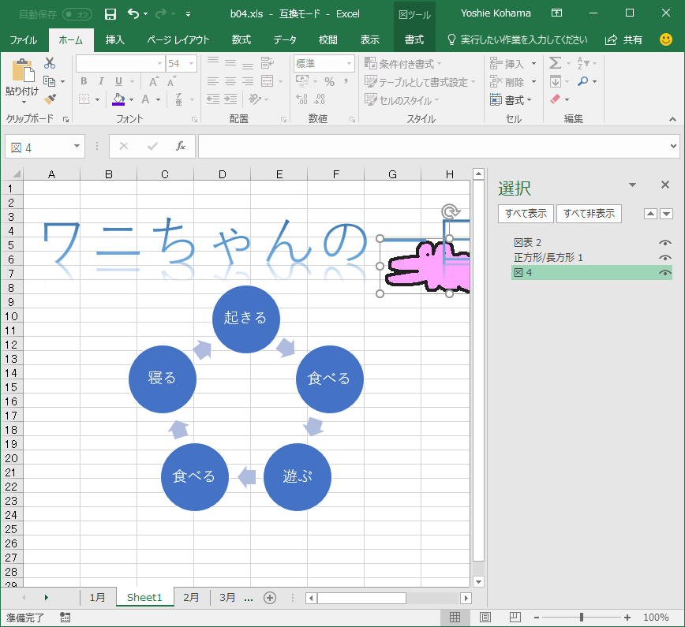The height and width of the screenshot is (627, 685).
Task: Open selection pane options arrow
Action: tap(632, 185)
